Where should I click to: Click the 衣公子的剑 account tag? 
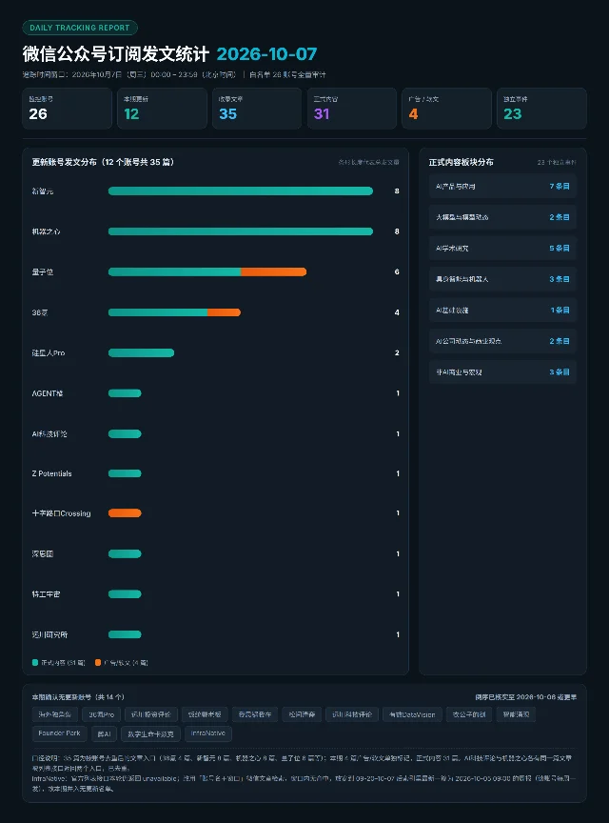click(469, 714)
